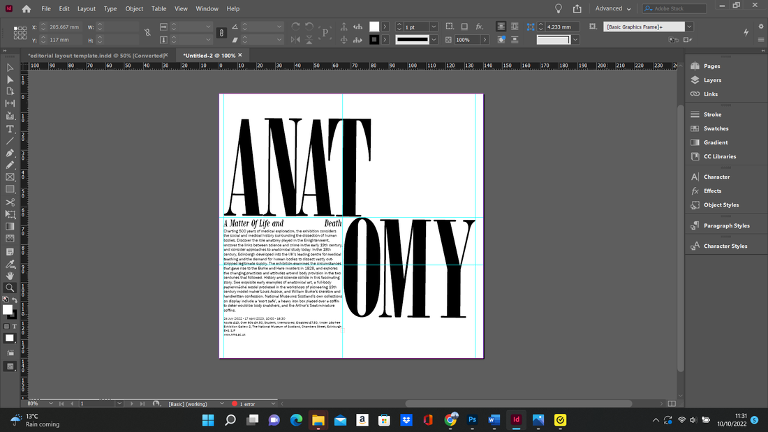Pick the Eyedropper tool

(x=10, y=264)
